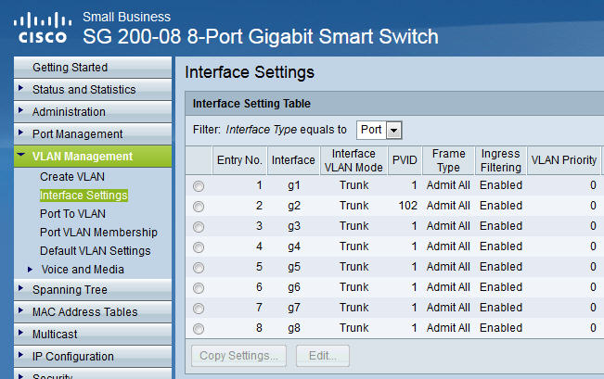Click Enabled in g5 row
The width and height of the screenshot is (604, 379).
coord(501,267)
